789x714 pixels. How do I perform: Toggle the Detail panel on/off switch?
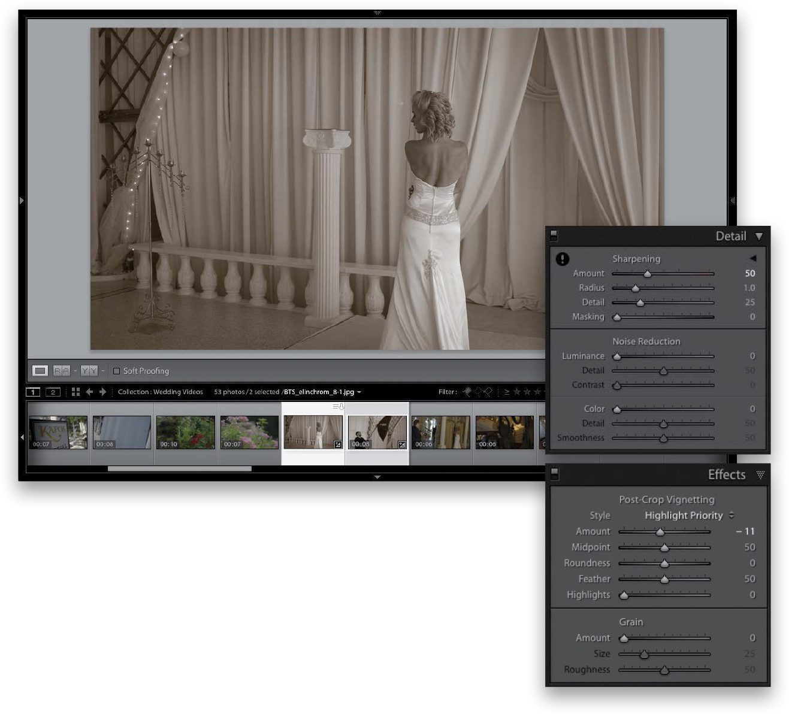click(554, 236)
